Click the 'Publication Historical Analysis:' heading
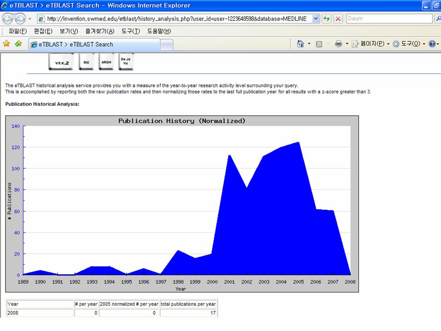Image resolution: width=441 pixels, height=331 pixels. tap(42, 104)
